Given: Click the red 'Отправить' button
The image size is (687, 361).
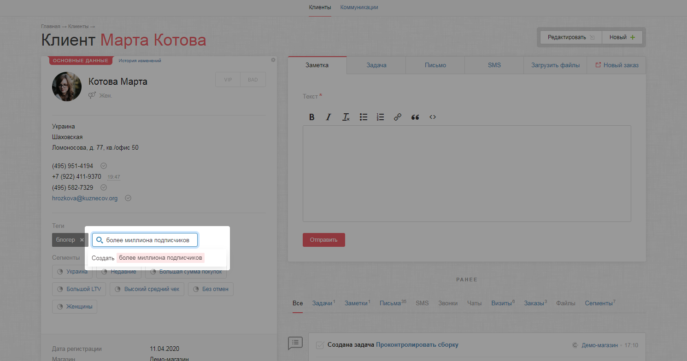Looking at the screenshot, I should tap(324, 240).
